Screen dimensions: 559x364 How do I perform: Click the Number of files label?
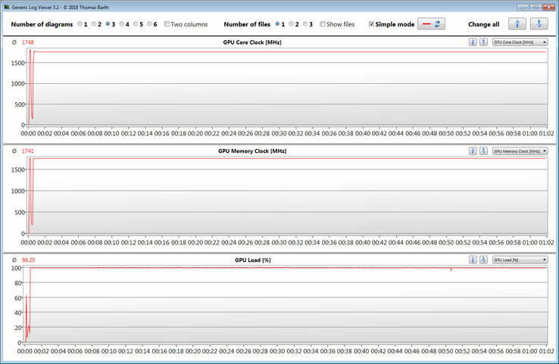(247, 24)
